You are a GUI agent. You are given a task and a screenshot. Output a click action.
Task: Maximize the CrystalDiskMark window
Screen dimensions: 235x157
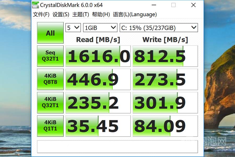coord(173,5)
